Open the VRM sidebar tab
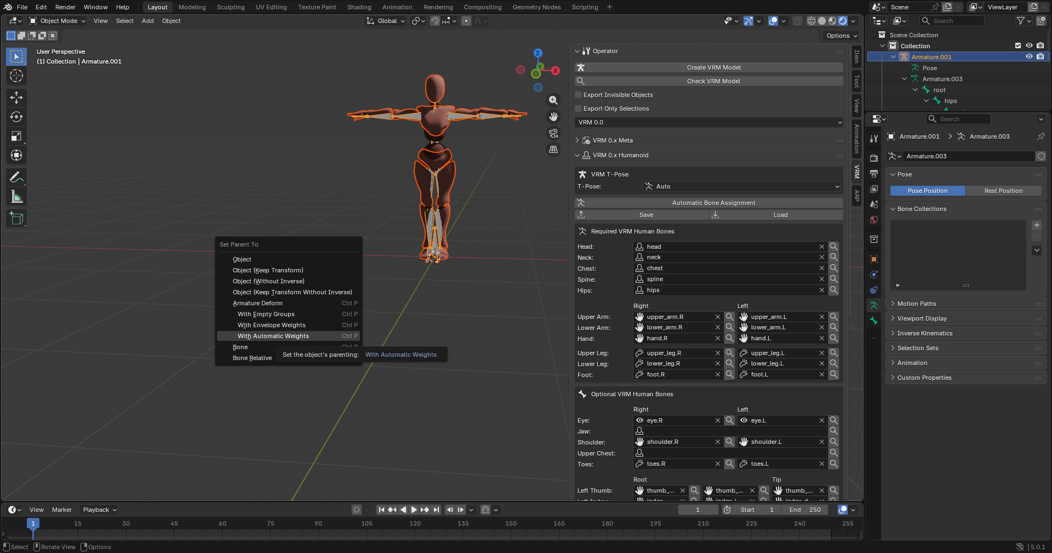Screen dimensions: 1052x553 (857, 172)
